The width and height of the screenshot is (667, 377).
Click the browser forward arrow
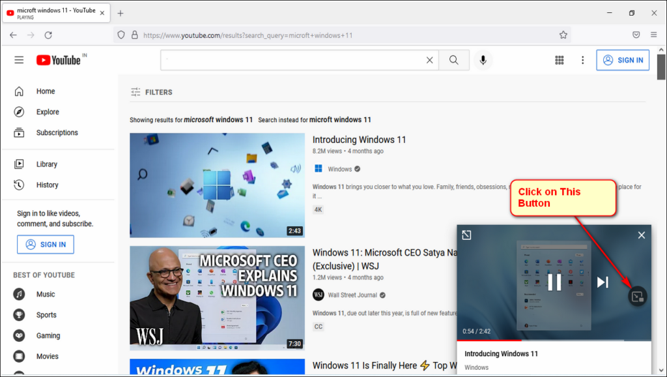pos(31,35)
